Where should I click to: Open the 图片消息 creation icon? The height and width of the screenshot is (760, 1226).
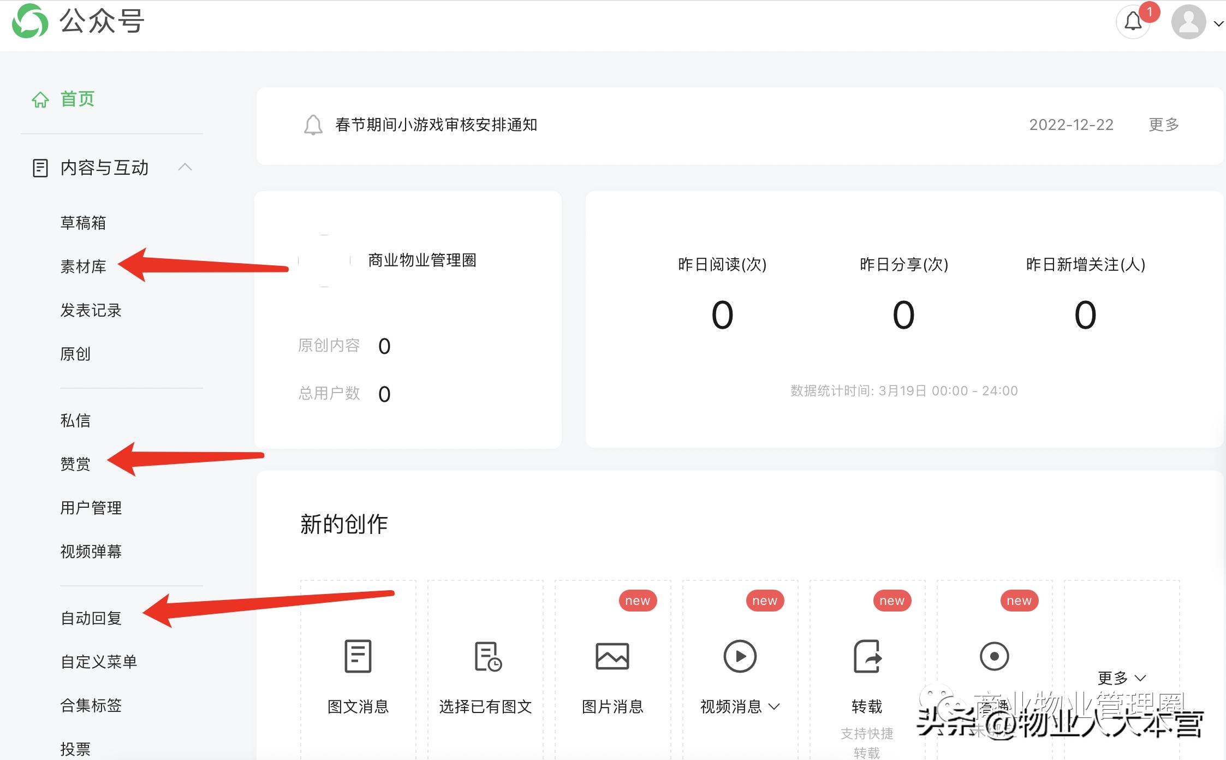point(612,657)
